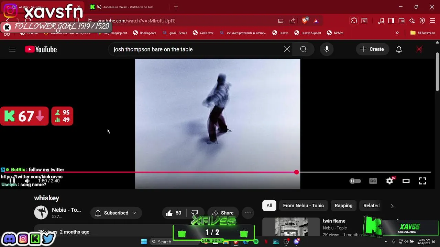Viewport: 440px width, 247px height.
Task: Select the Rapping chip
Action: [x=343, y=206]
